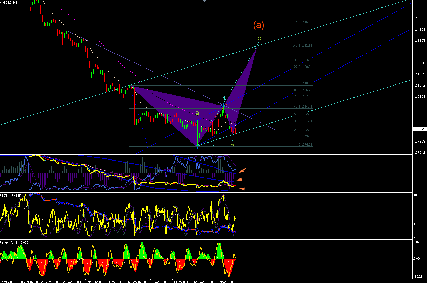This screenshot has height=283, width=428.
Task: Click price axis value 1143.39
Action: tap(420, 29)
